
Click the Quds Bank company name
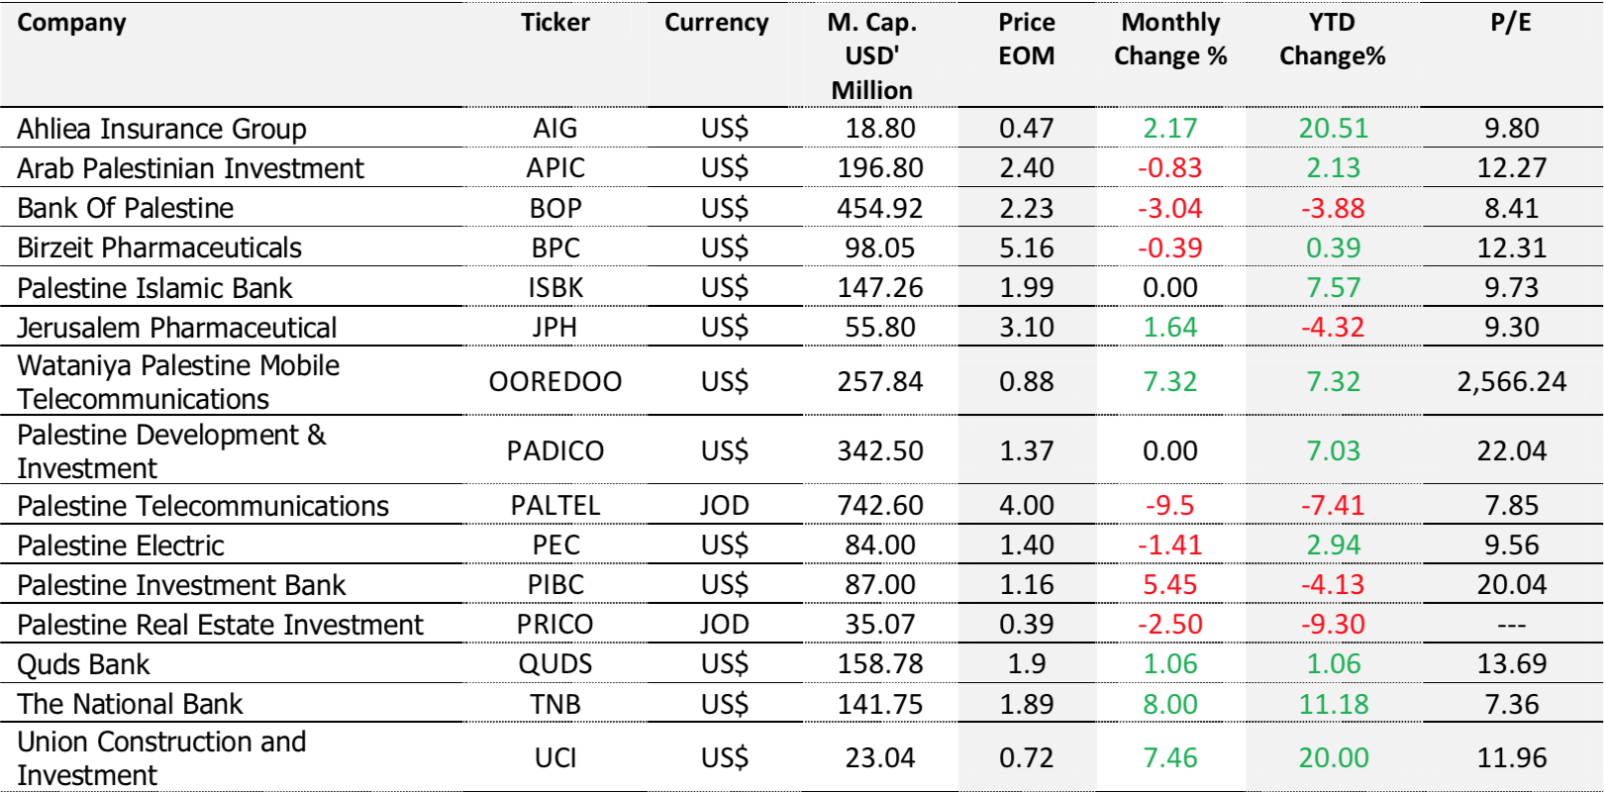pos(84,664)
